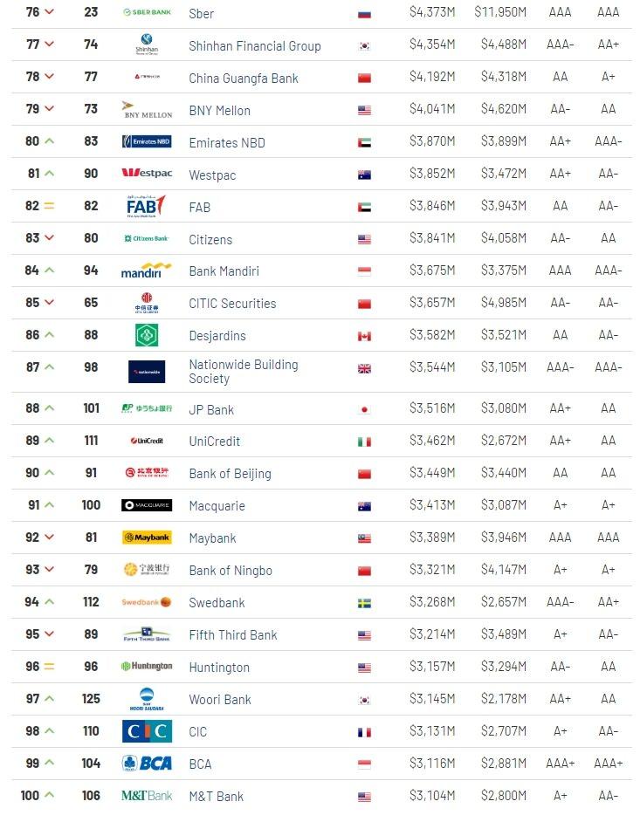The width and height of the screenshot is (640, 815).
Task: Click the green up arrow at rank 100
Action: pos(50,795)
